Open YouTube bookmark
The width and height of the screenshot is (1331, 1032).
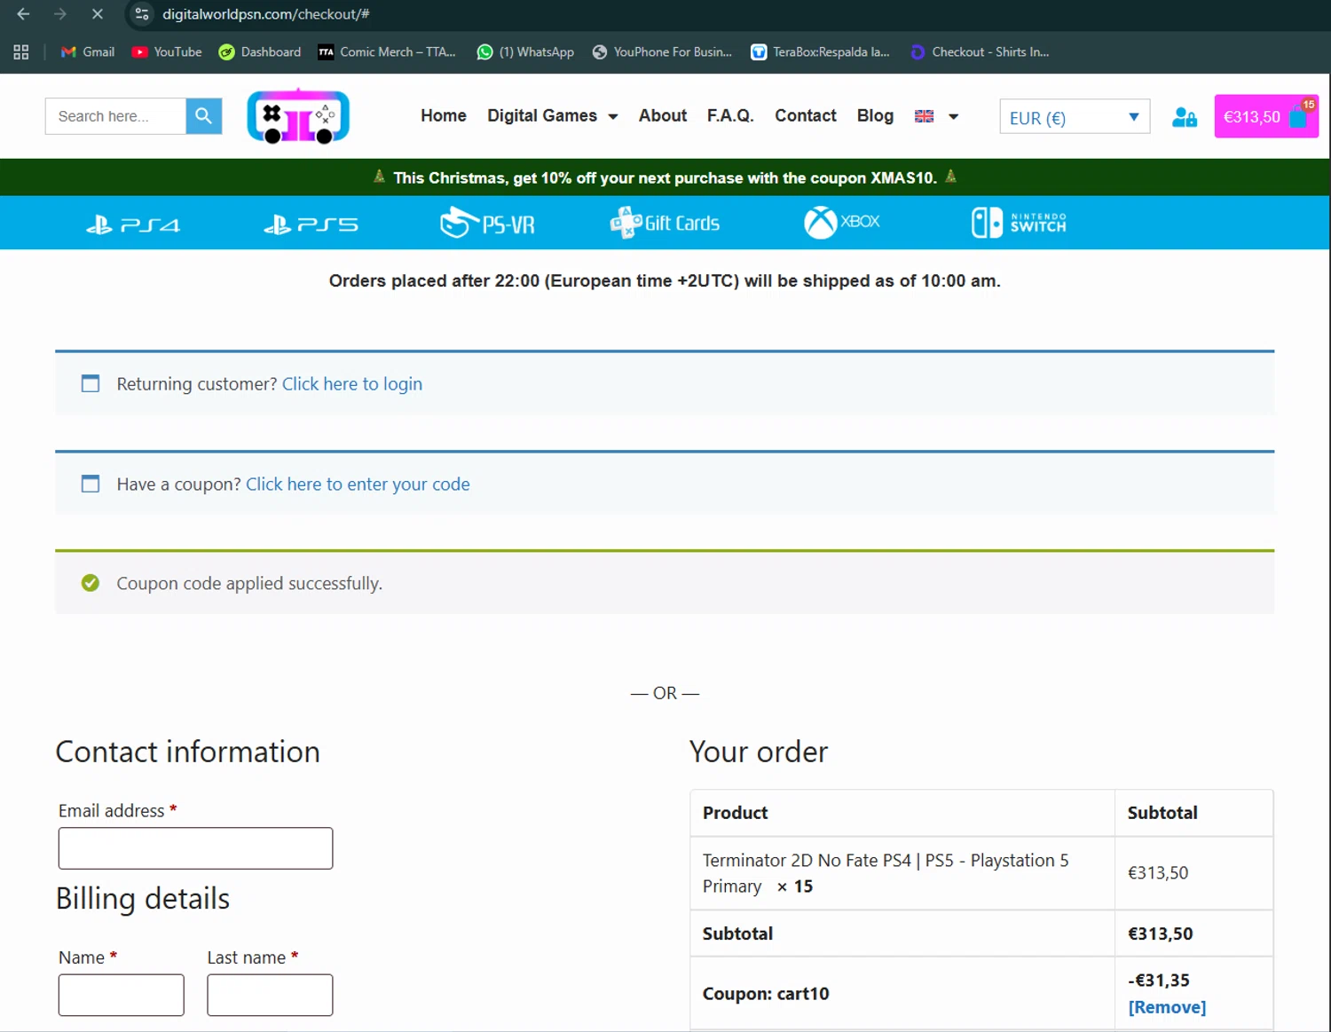coord(167,52)
